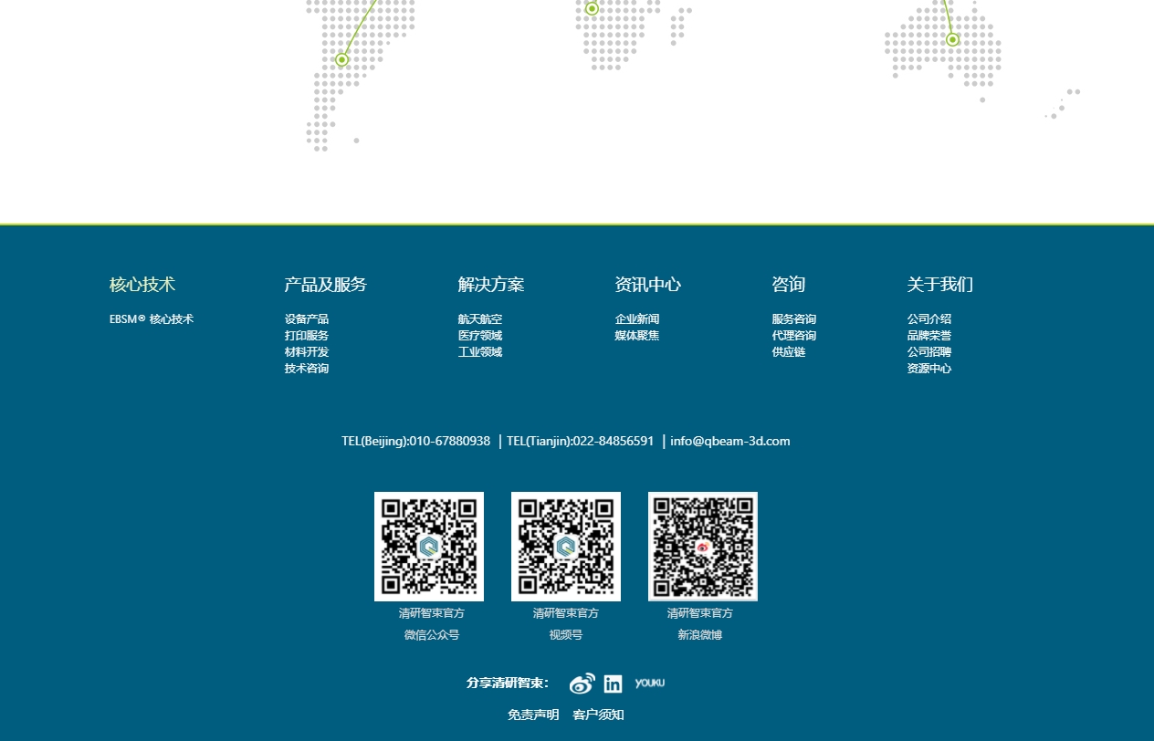Image resolution: width=1154 pixels, height=741 pixels.
Task: Click the 视频号 QR code
Action: coord(565,546)
